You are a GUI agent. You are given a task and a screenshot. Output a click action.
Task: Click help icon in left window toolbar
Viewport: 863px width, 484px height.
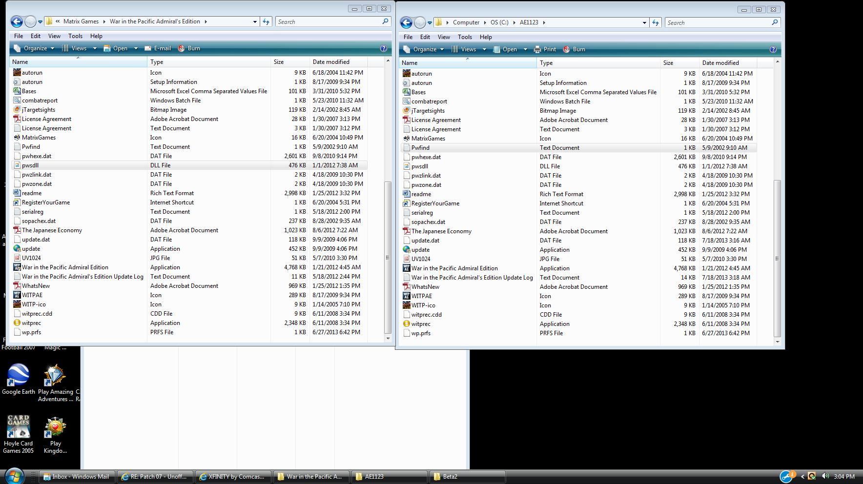384,48
